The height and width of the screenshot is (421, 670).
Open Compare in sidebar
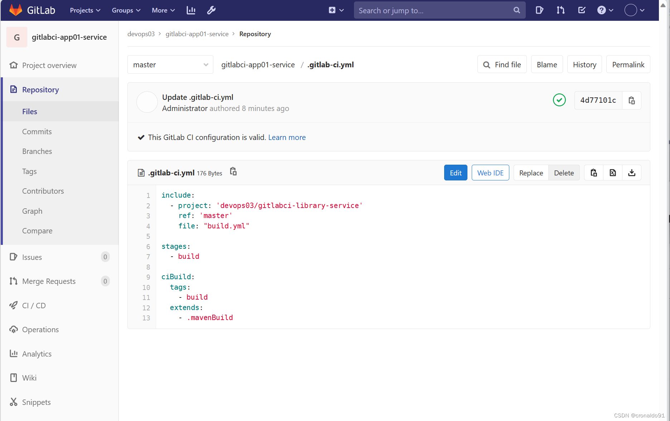[60, 231]
